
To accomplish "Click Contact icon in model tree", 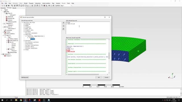I will 5,32.
